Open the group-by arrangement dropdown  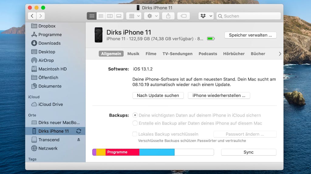click(134, 16)
